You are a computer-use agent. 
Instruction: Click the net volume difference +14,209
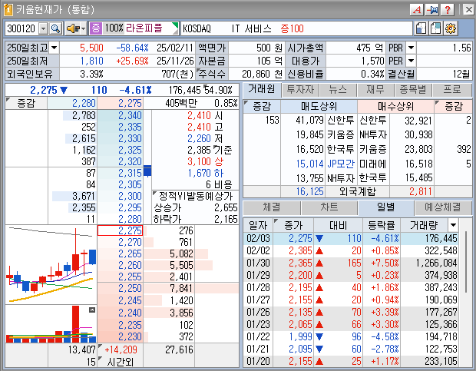tap(121, 349)
